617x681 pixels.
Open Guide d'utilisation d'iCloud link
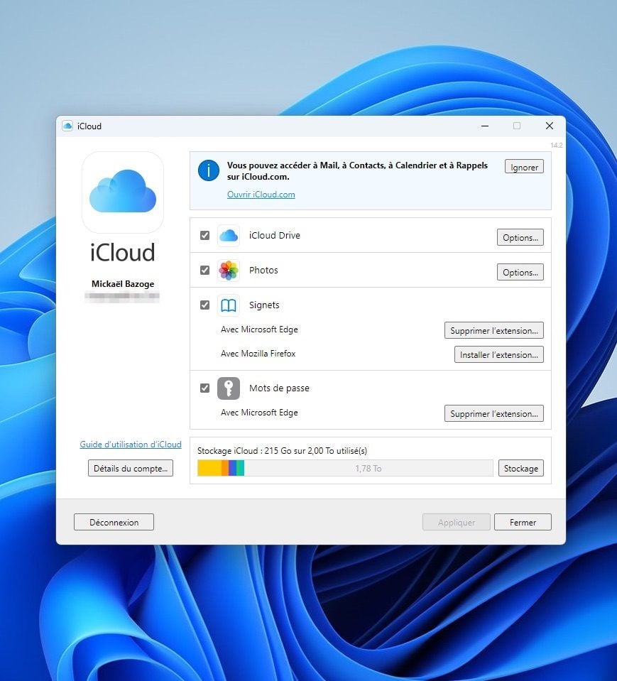[131, 445]
